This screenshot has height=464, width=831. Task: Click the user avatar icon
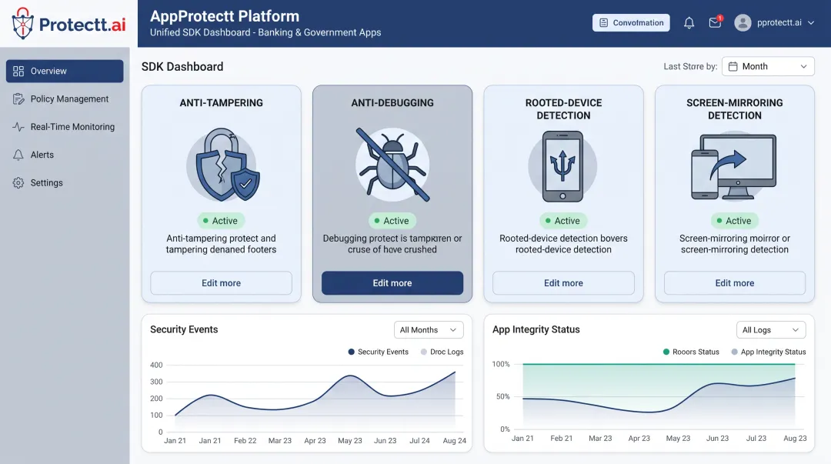tap(743, 23)
